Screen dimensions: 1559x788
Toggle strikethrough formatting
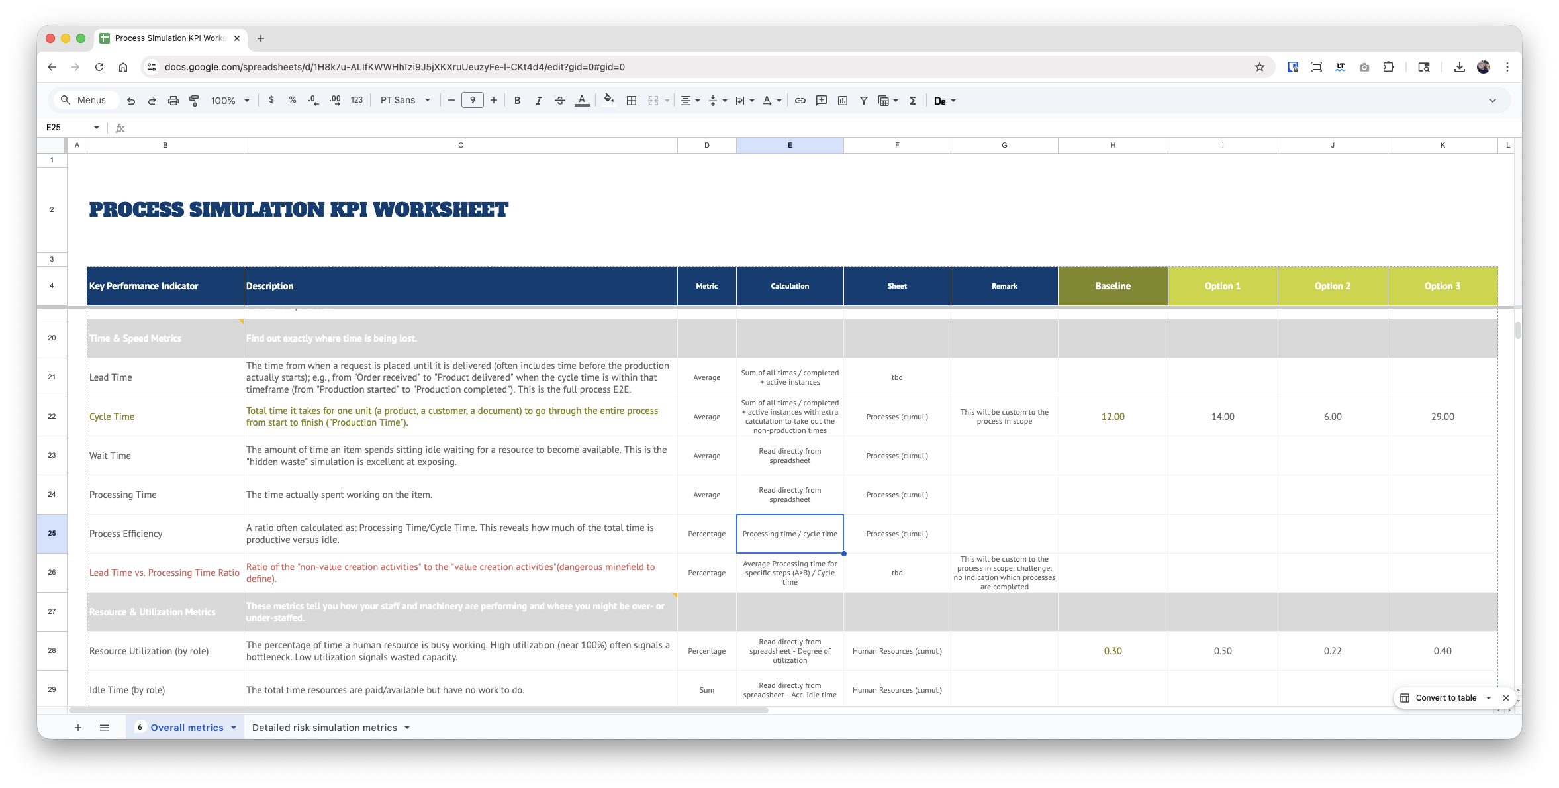coord(560,101)
